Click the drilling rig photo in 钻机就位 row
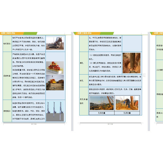163x163 pixels. pos(55,43)
